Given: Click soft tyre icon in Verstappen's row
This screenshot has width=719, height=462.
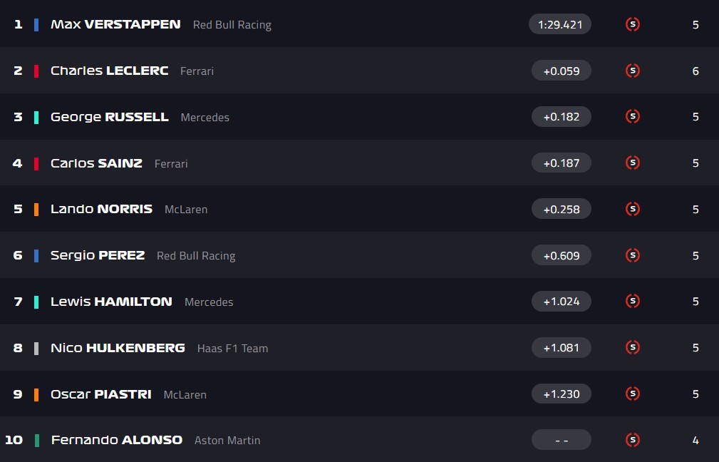Looking at the screenshot, I should (632, 24).
